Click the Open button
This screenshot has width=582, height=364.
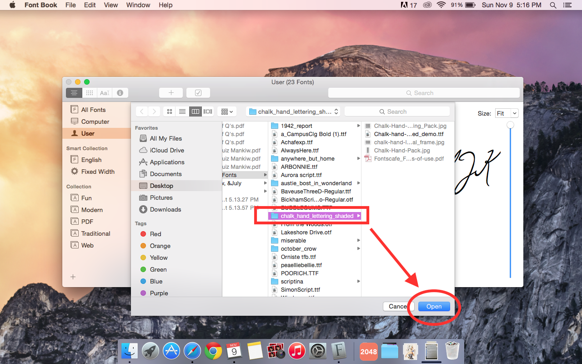[x=434, y=307]
